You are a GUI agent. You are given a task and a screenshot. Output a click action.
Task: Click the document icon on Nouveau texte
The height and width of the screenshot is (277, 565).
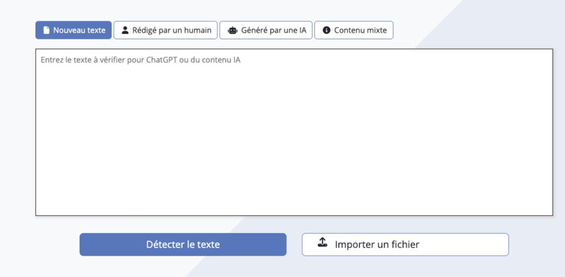coord(46,30)
